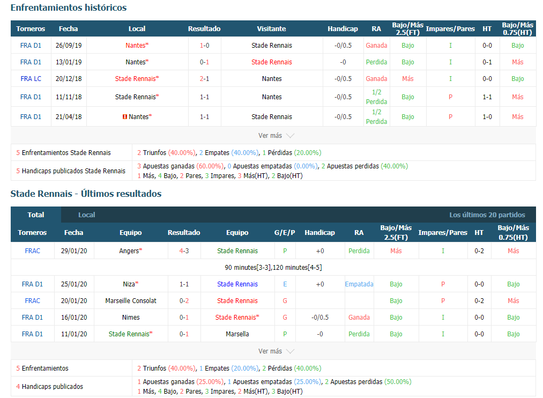Click Stade Rennais in the 25/01/20 Niza match
Image resolution: width=543 pixels, height=398 pixels.
click(237, 284)
